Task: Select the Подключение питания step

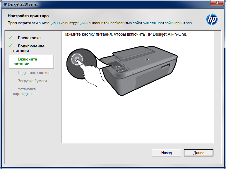Action: [29, 48]
